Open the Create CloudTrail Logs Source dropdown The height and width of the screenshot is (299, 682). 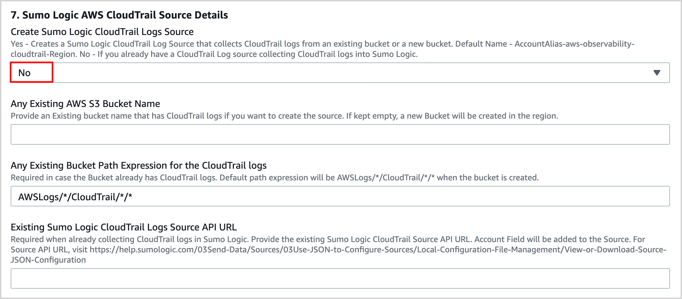(340, 72)
